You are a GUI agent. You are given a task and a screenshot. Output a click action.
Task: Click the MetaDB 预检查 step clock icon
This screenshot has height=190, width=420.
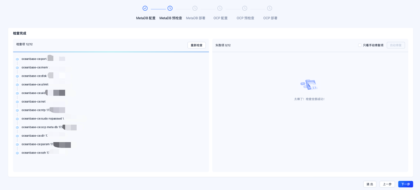pyautogui.click(x=170, y=8)
